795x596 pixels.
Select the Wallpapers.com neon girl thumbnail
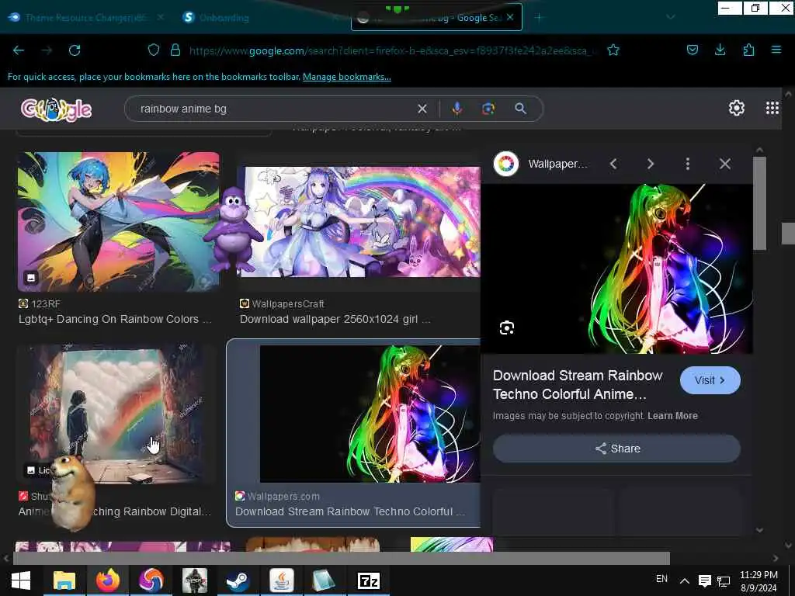click(370, 414)
